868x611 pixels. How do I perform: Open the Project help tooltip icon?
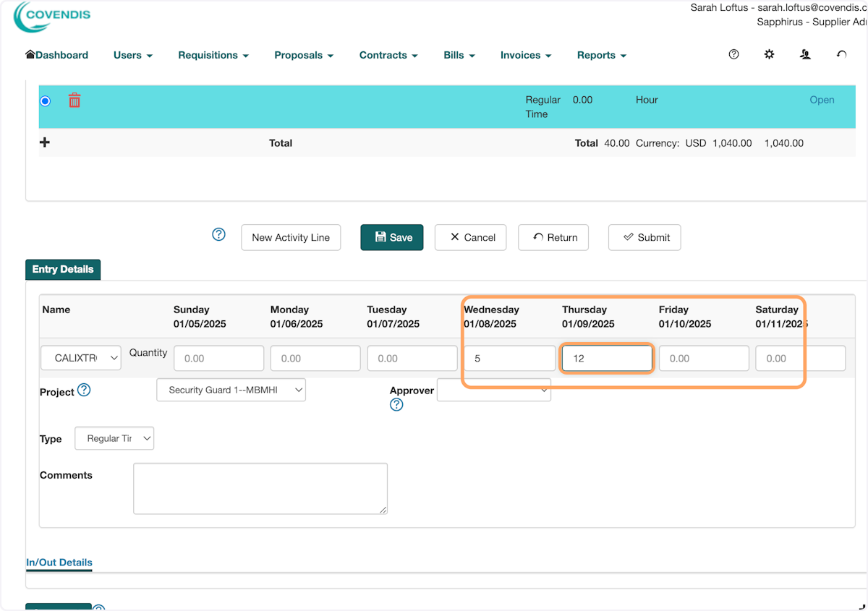pyautogui.click(x=85, y=390)
